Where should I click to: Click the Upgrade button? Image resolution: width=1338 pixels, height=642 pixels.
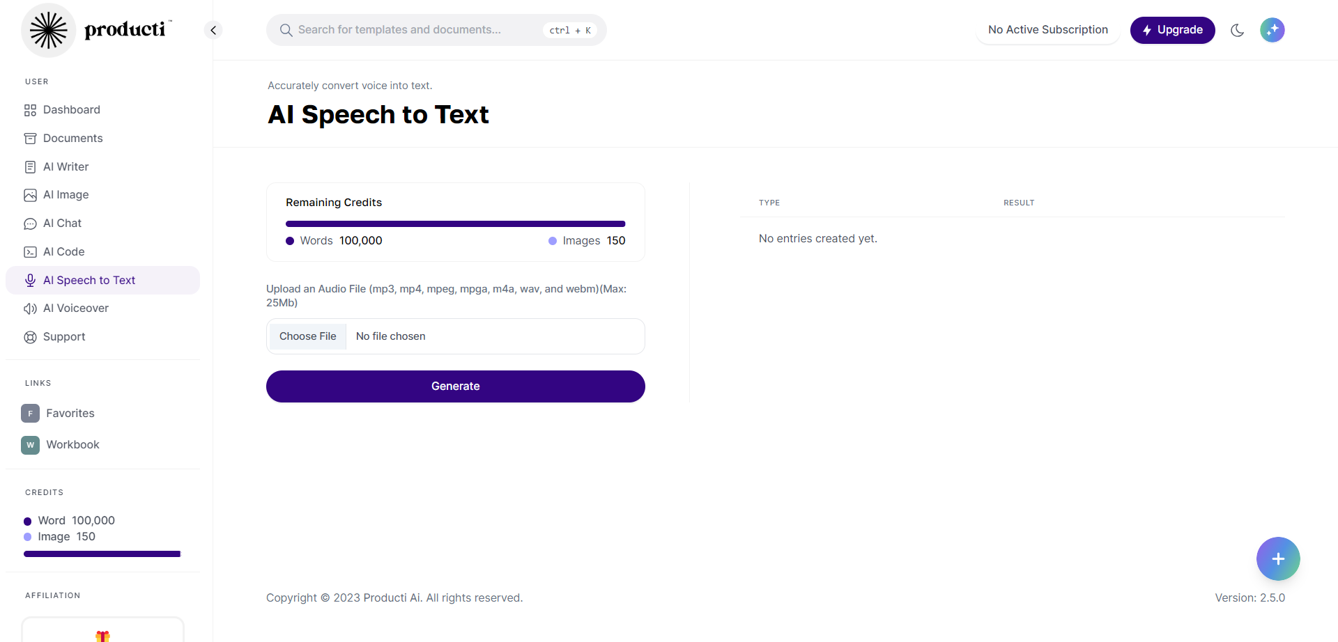point(1172,30)
